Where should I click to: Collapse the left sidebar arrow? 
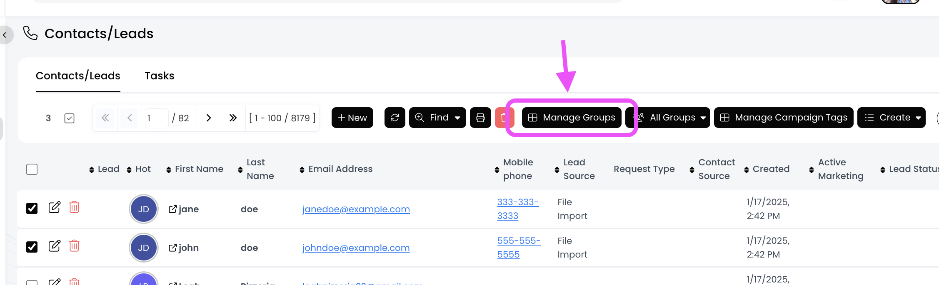point(5,35)
